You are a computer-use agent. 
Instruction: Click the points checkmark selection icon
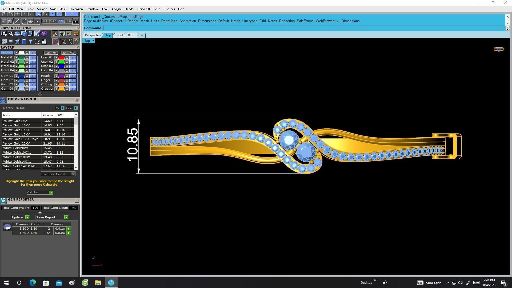(38, 42)
